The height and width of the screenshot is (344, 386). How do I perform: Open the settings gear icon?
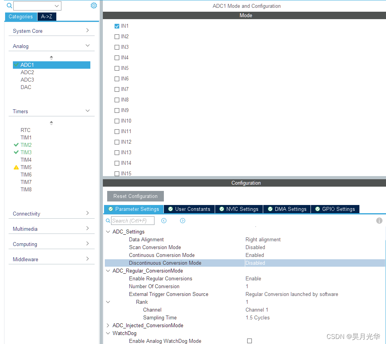pyautogui.click(x=94, y=5)
